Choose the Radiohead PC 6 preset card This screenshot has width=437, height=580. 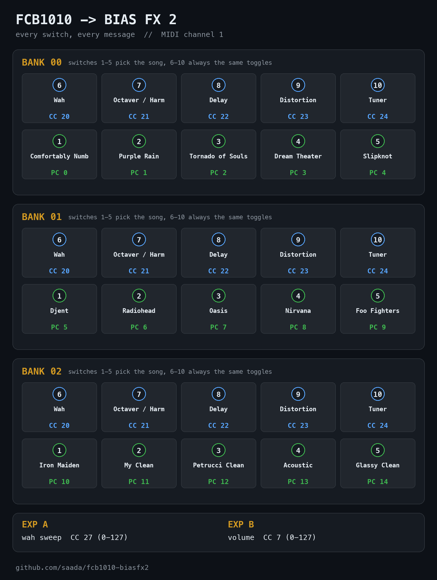139,309
